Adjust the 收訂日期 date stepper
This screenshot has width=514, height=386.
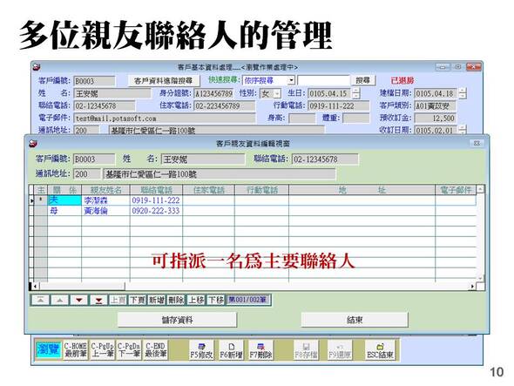(462, 130)
